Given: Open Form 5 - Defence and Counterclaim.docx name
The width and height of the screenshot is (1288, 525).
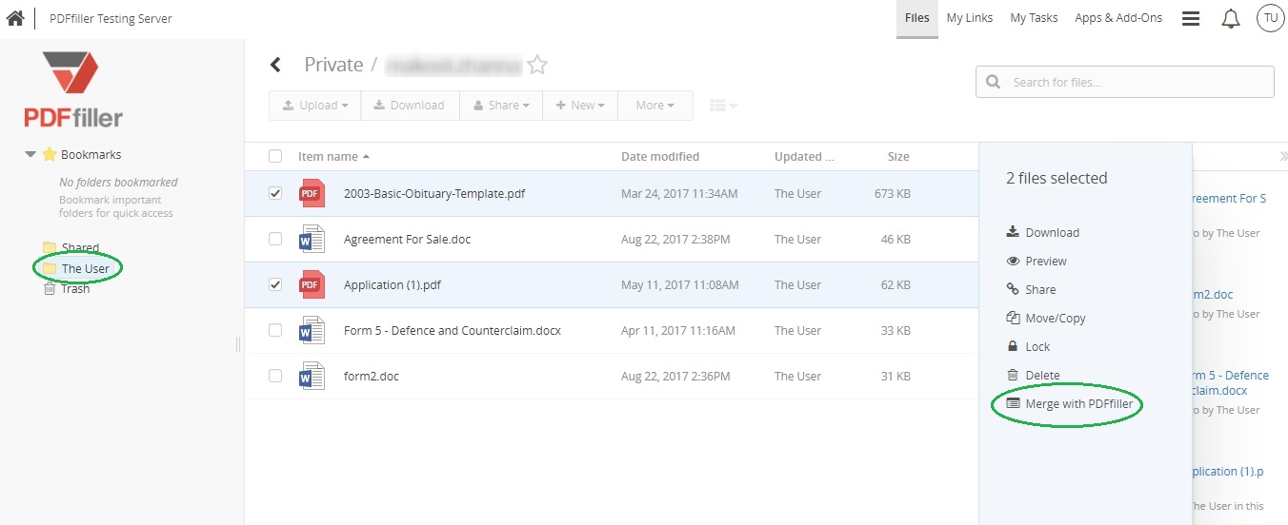Looking at the screenshot, I should click(453, 330).
